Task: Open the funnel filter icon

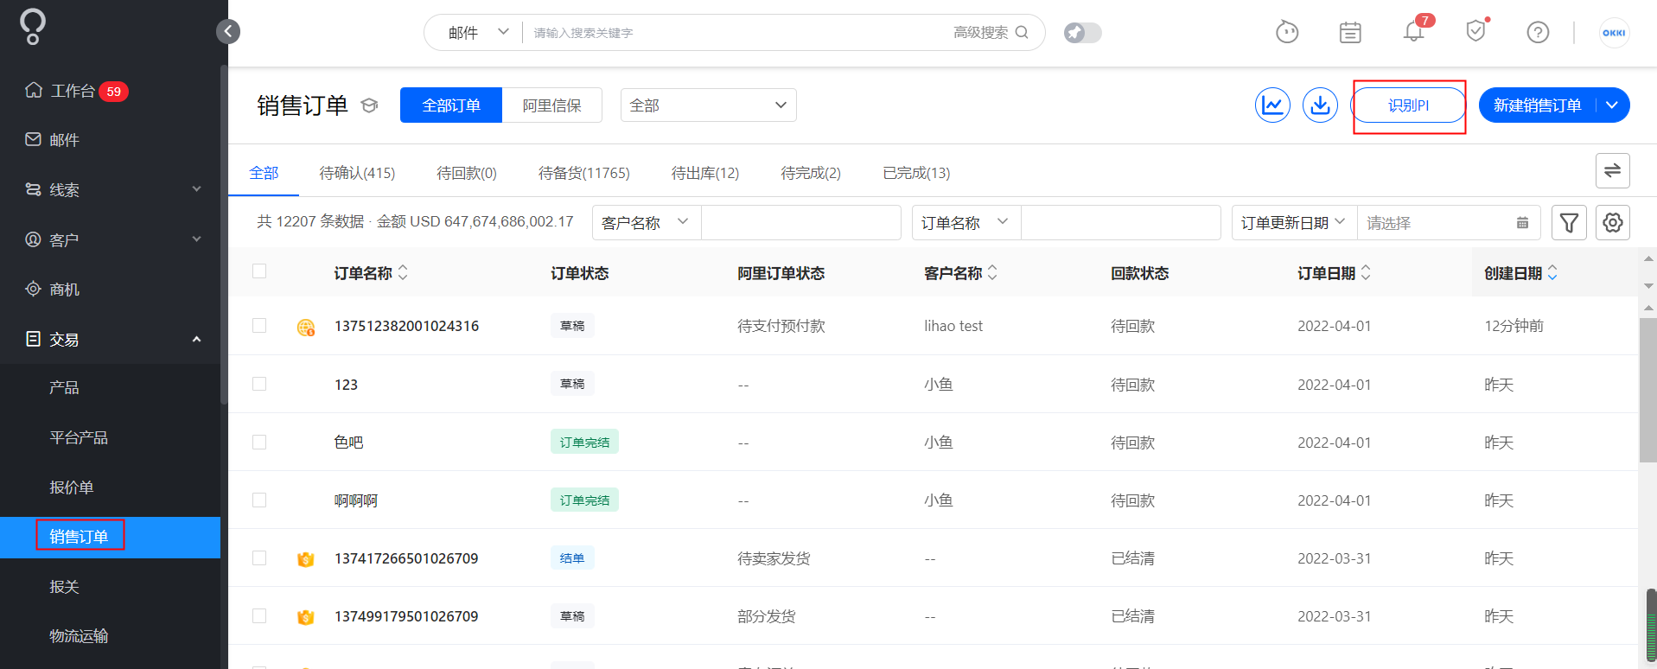Action: [x=1569, y=222]
